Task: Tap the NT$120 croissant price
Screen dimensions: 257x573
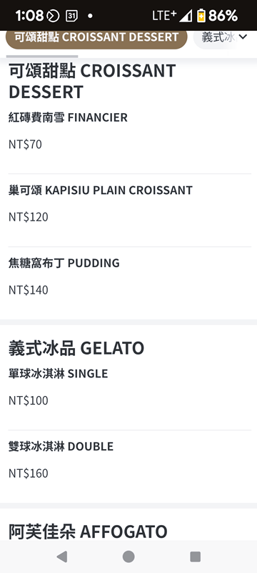Action: (x=29, y=217)
